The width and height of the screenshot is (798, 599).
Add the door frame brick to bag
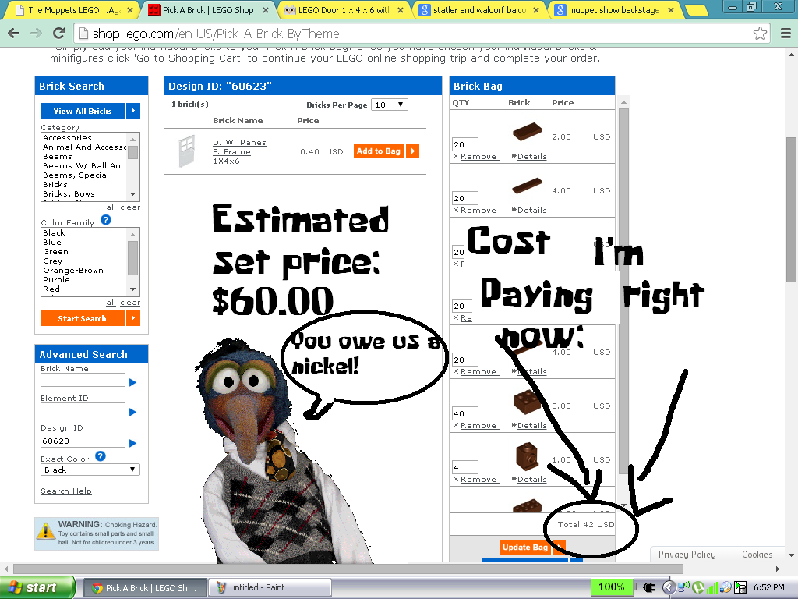point(379,151)
